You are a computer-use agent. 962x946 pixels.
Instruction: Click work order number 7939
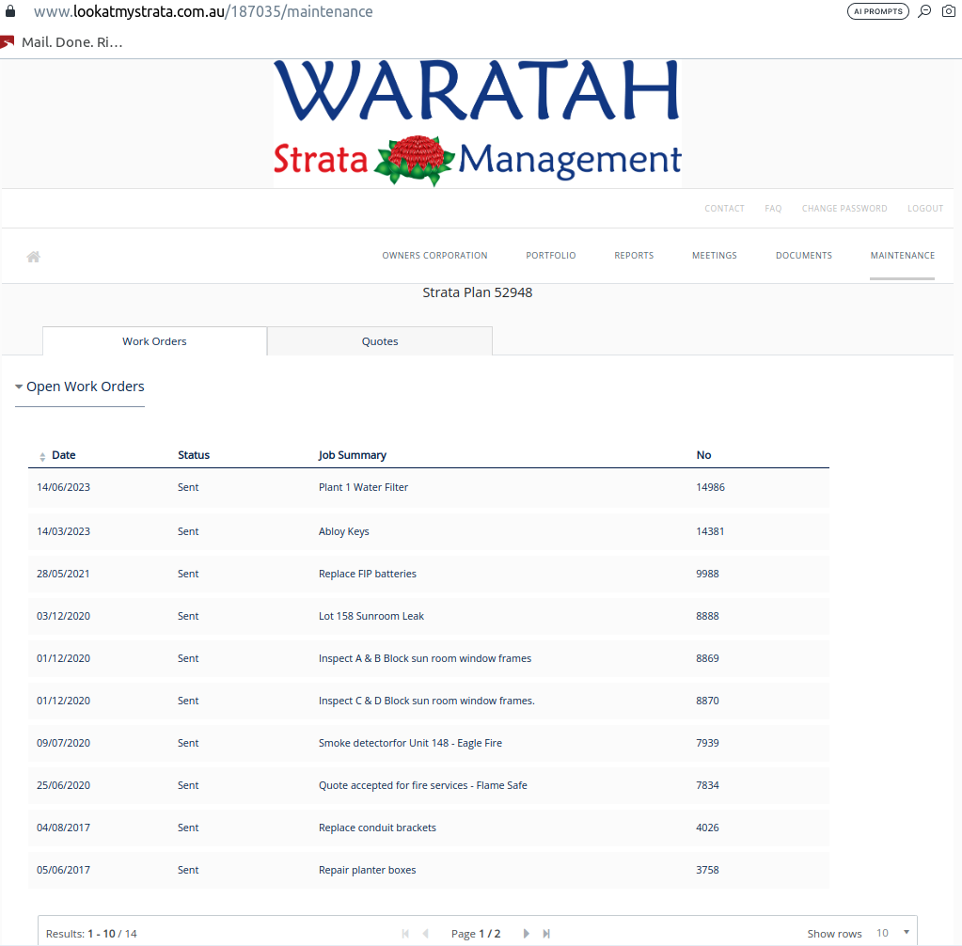coord(707,743)
